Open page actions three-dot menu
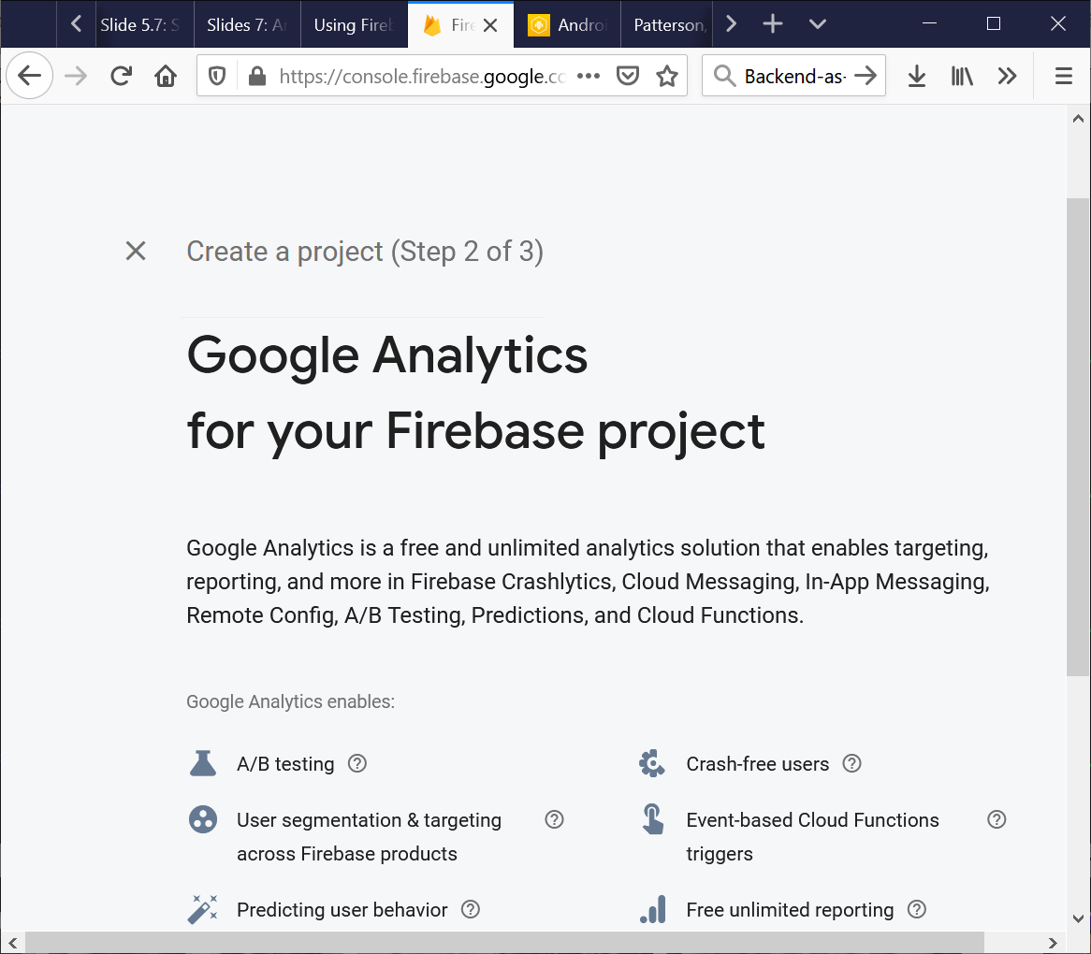1091x954 pixels. coord(589,76)
